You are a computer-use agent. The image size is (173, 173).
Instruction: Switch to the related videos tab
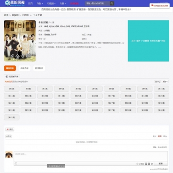39,68
